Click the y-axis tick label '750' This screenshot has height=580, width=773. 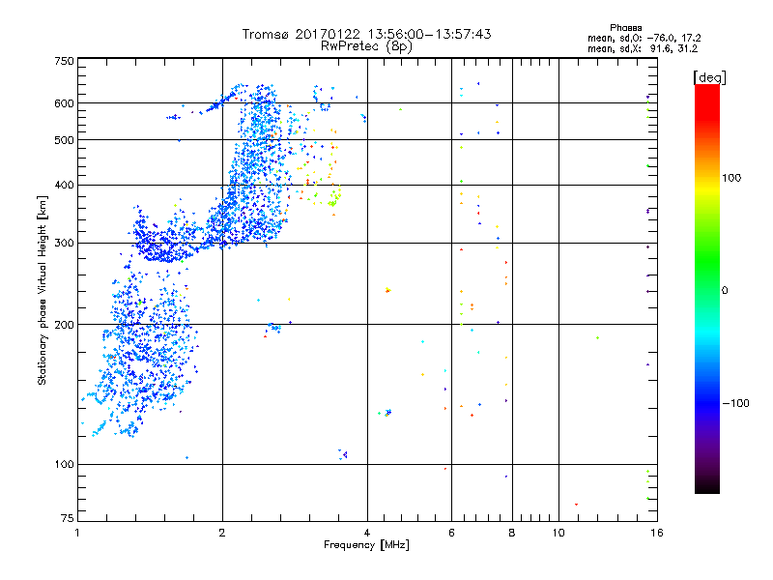[x=64, y=61]
